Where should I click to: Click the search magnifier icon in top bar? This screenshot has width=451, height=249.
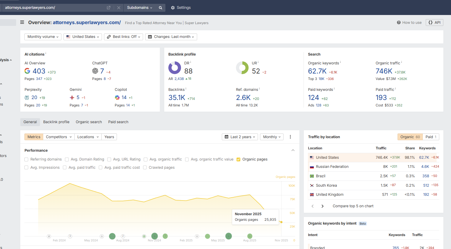coord(160,8)
